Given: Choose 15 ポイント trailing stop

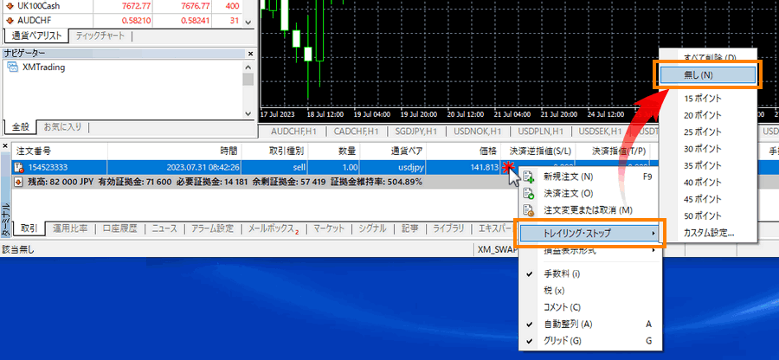Looking at the screenshot, I should pyautogui.click(x=702, y=98).
